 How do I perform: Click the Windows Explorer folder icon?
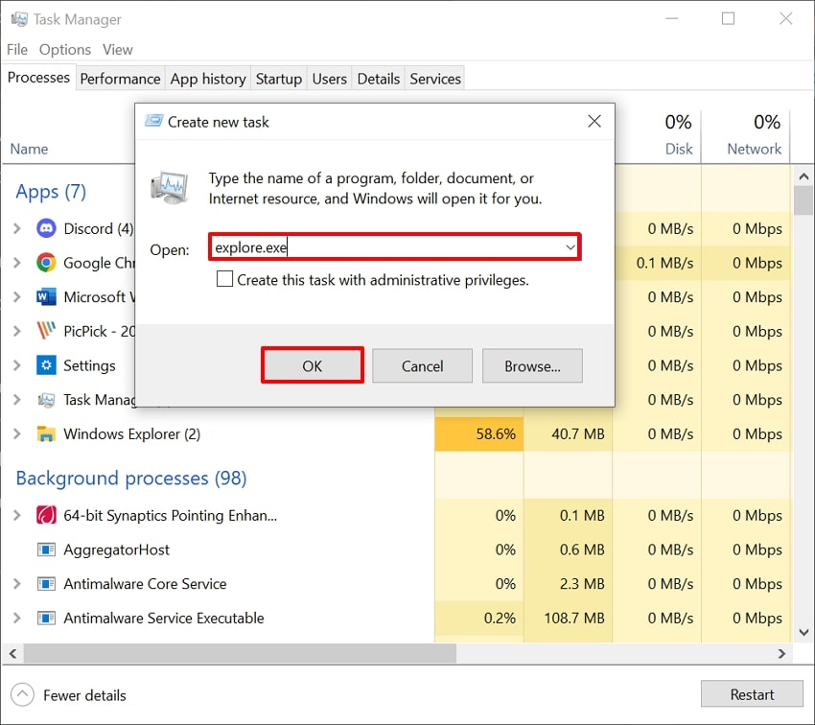click(x=46, y=433)
